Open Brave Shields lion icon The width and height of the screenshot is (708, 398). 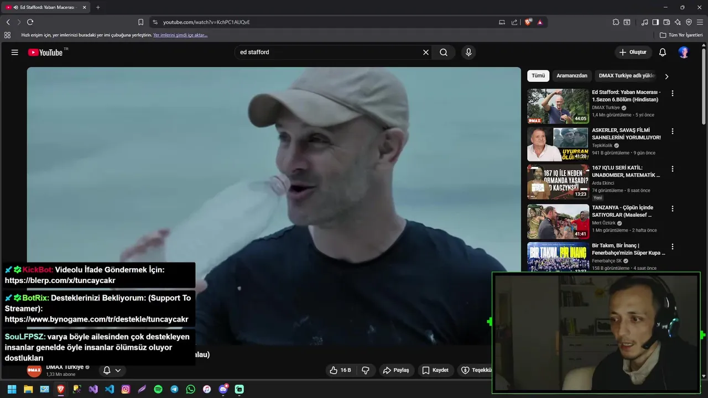528,22
